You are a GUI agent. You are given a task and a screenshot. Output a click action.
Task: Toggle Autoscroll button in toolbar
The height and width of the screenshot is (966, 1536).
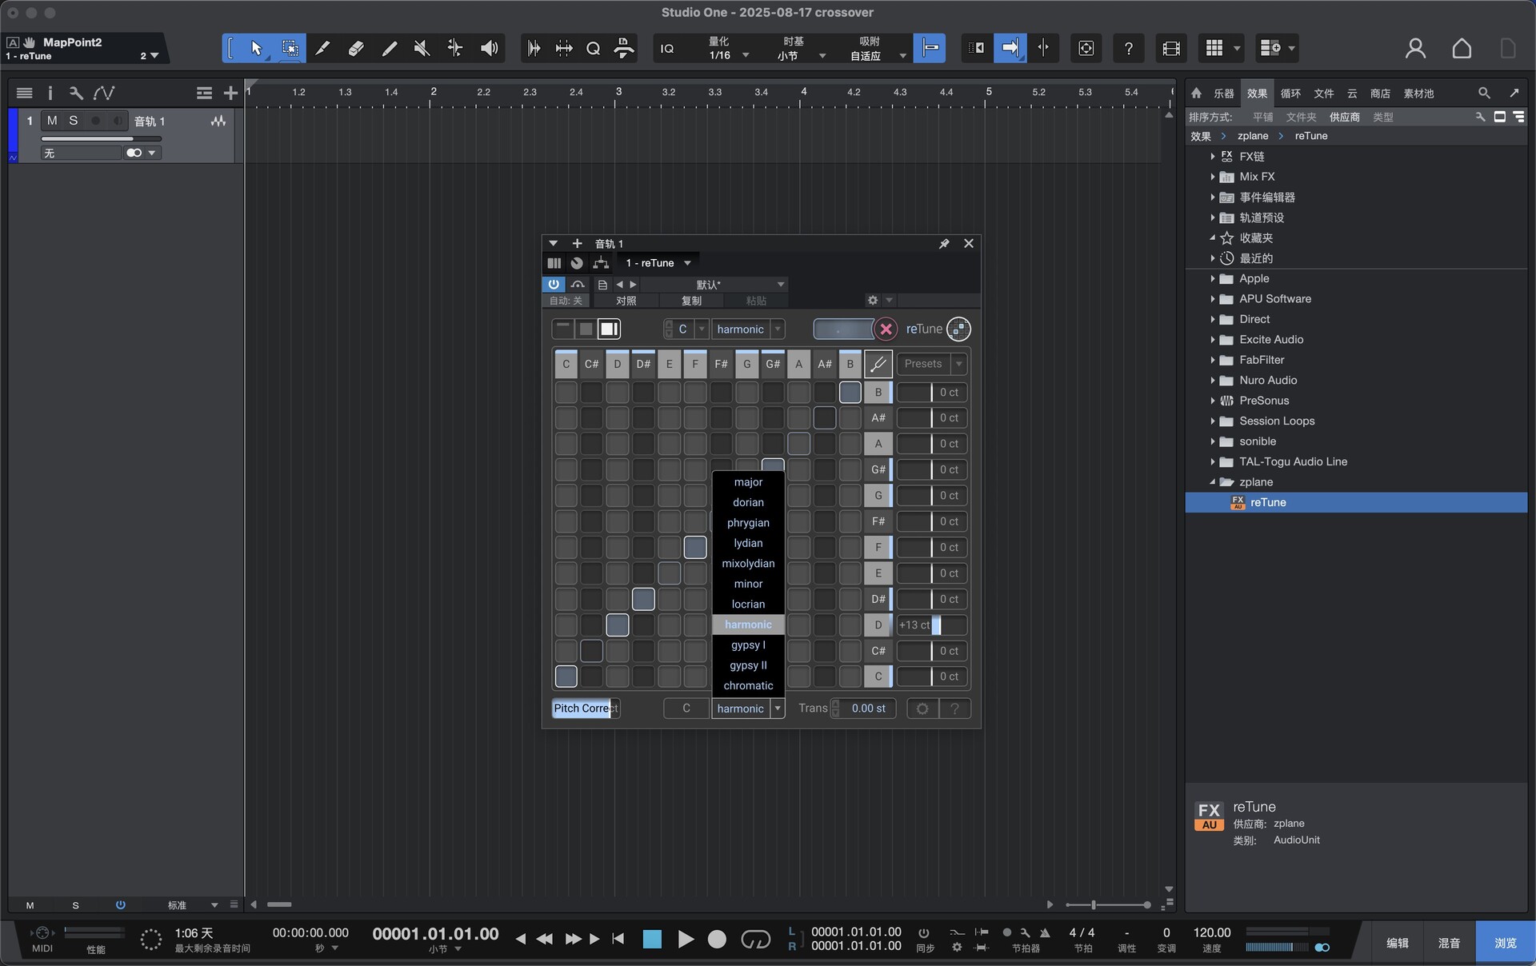(1010, 49)
